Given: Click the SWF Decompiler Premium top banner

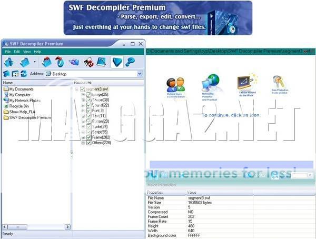Looking at the screenshot, I should (158, 18).
